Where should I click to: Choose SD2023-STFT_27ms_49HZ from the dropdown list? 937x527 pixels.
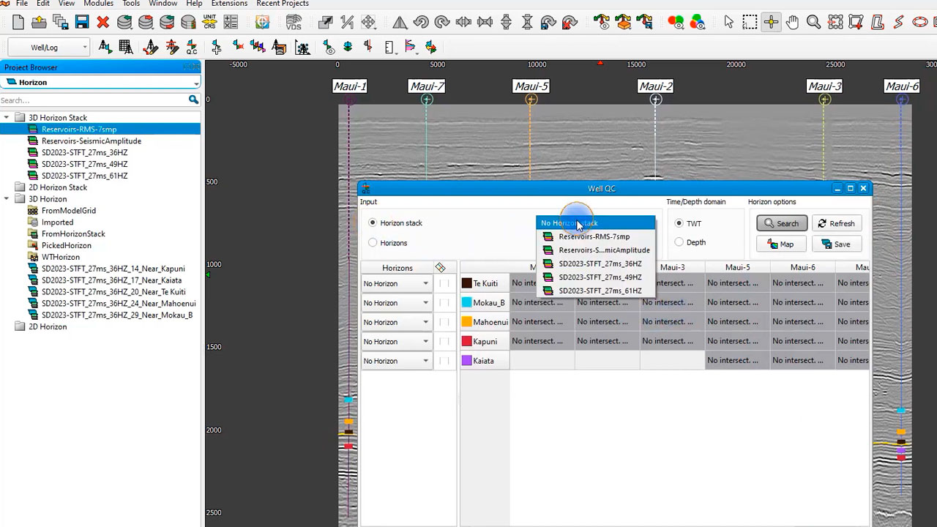600,277
